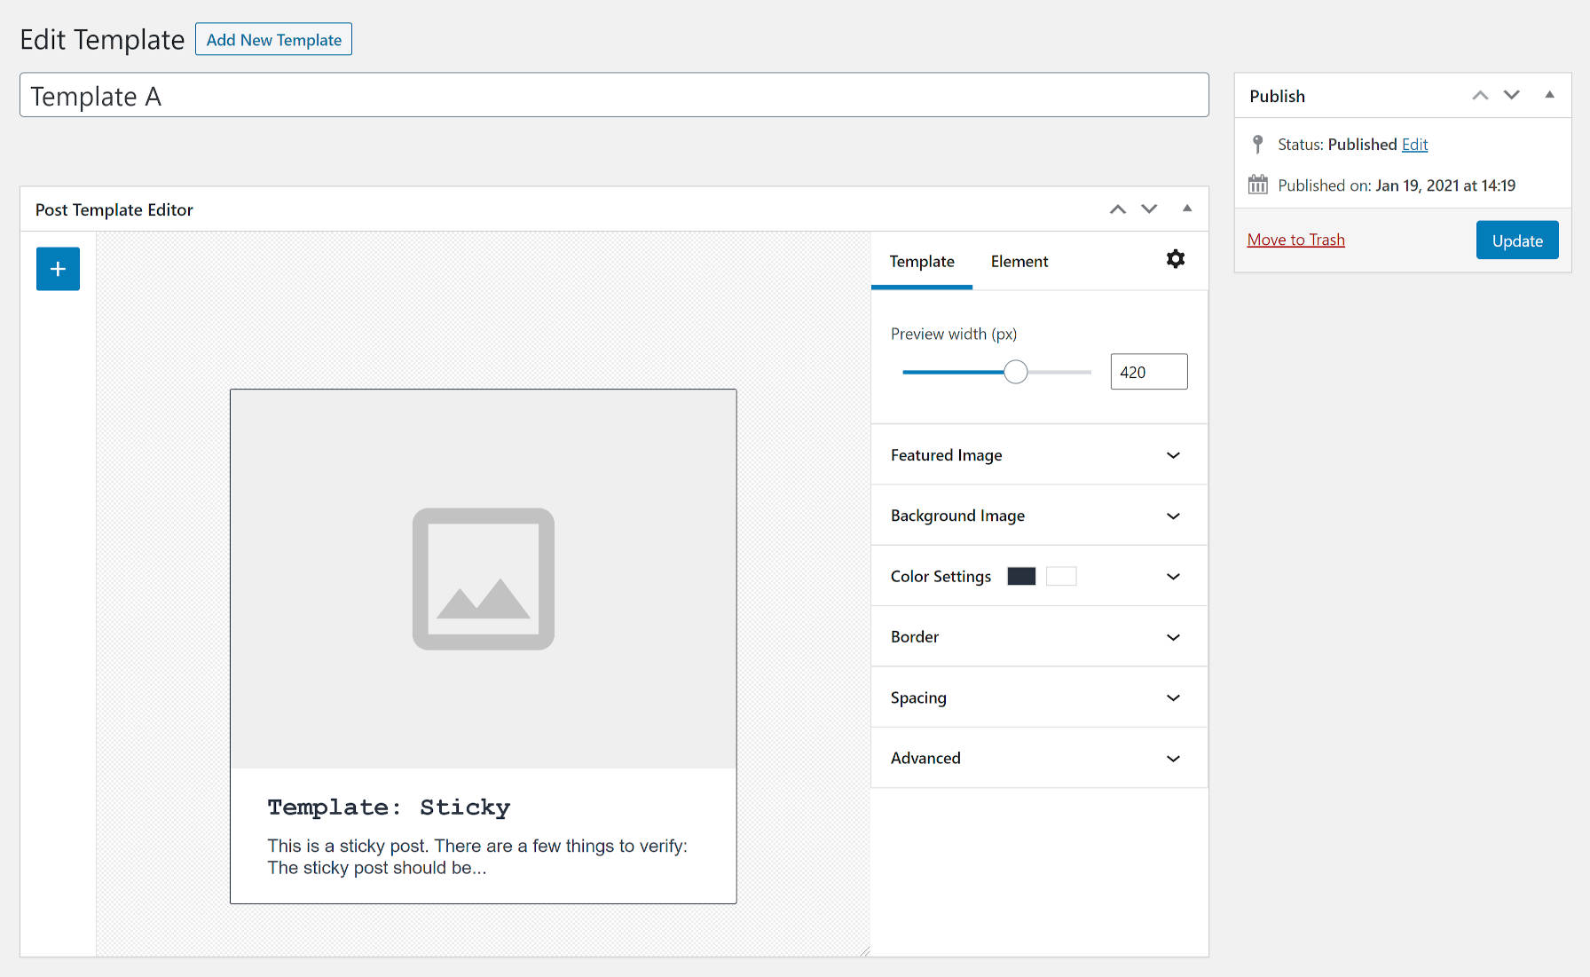The width and height of the screenshot is (1590, 977).
Task: Click the Update button to save
Action: [x=1517, y=240]
